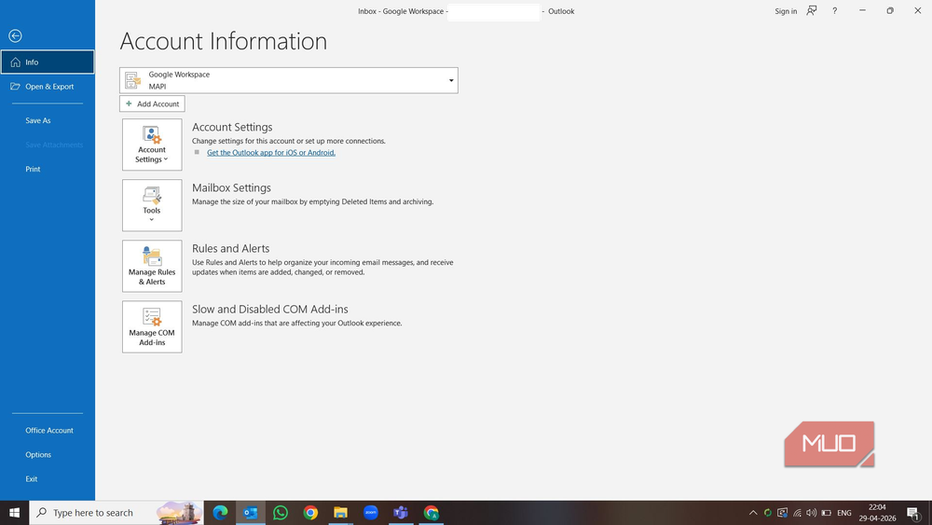The height and width of the screenshot is (525, 932).
Task: Click the feedback person icon in title bar
Action: pos(812,10)
